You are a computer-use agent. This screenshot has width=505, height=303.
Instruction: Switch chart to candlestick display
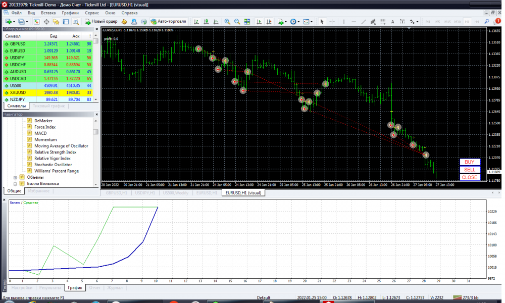pos(206,22)
